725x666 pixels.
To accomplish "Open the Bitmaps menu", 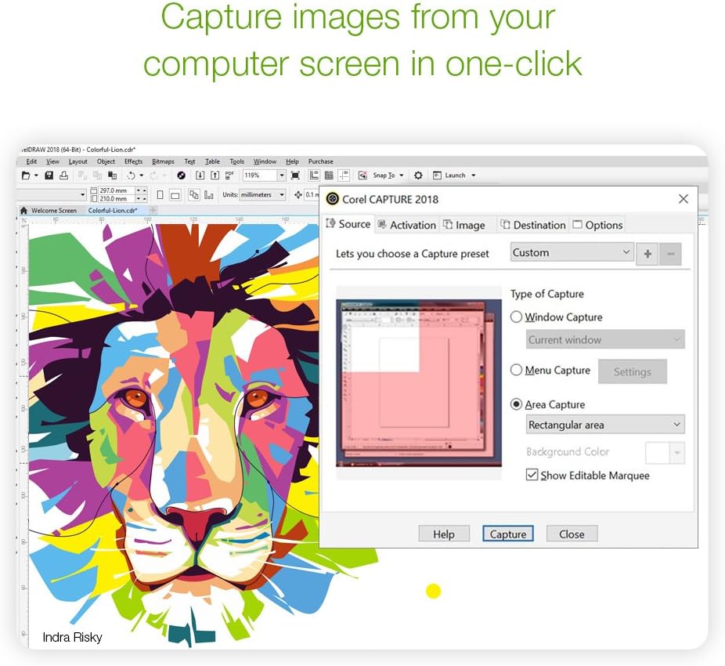I will 163,161.
